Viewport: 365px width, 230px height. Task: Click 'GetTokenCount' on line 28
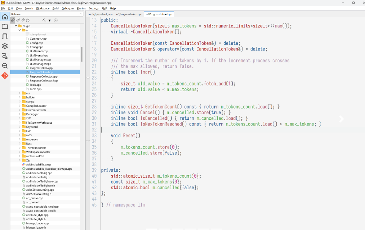click(161, 107)
